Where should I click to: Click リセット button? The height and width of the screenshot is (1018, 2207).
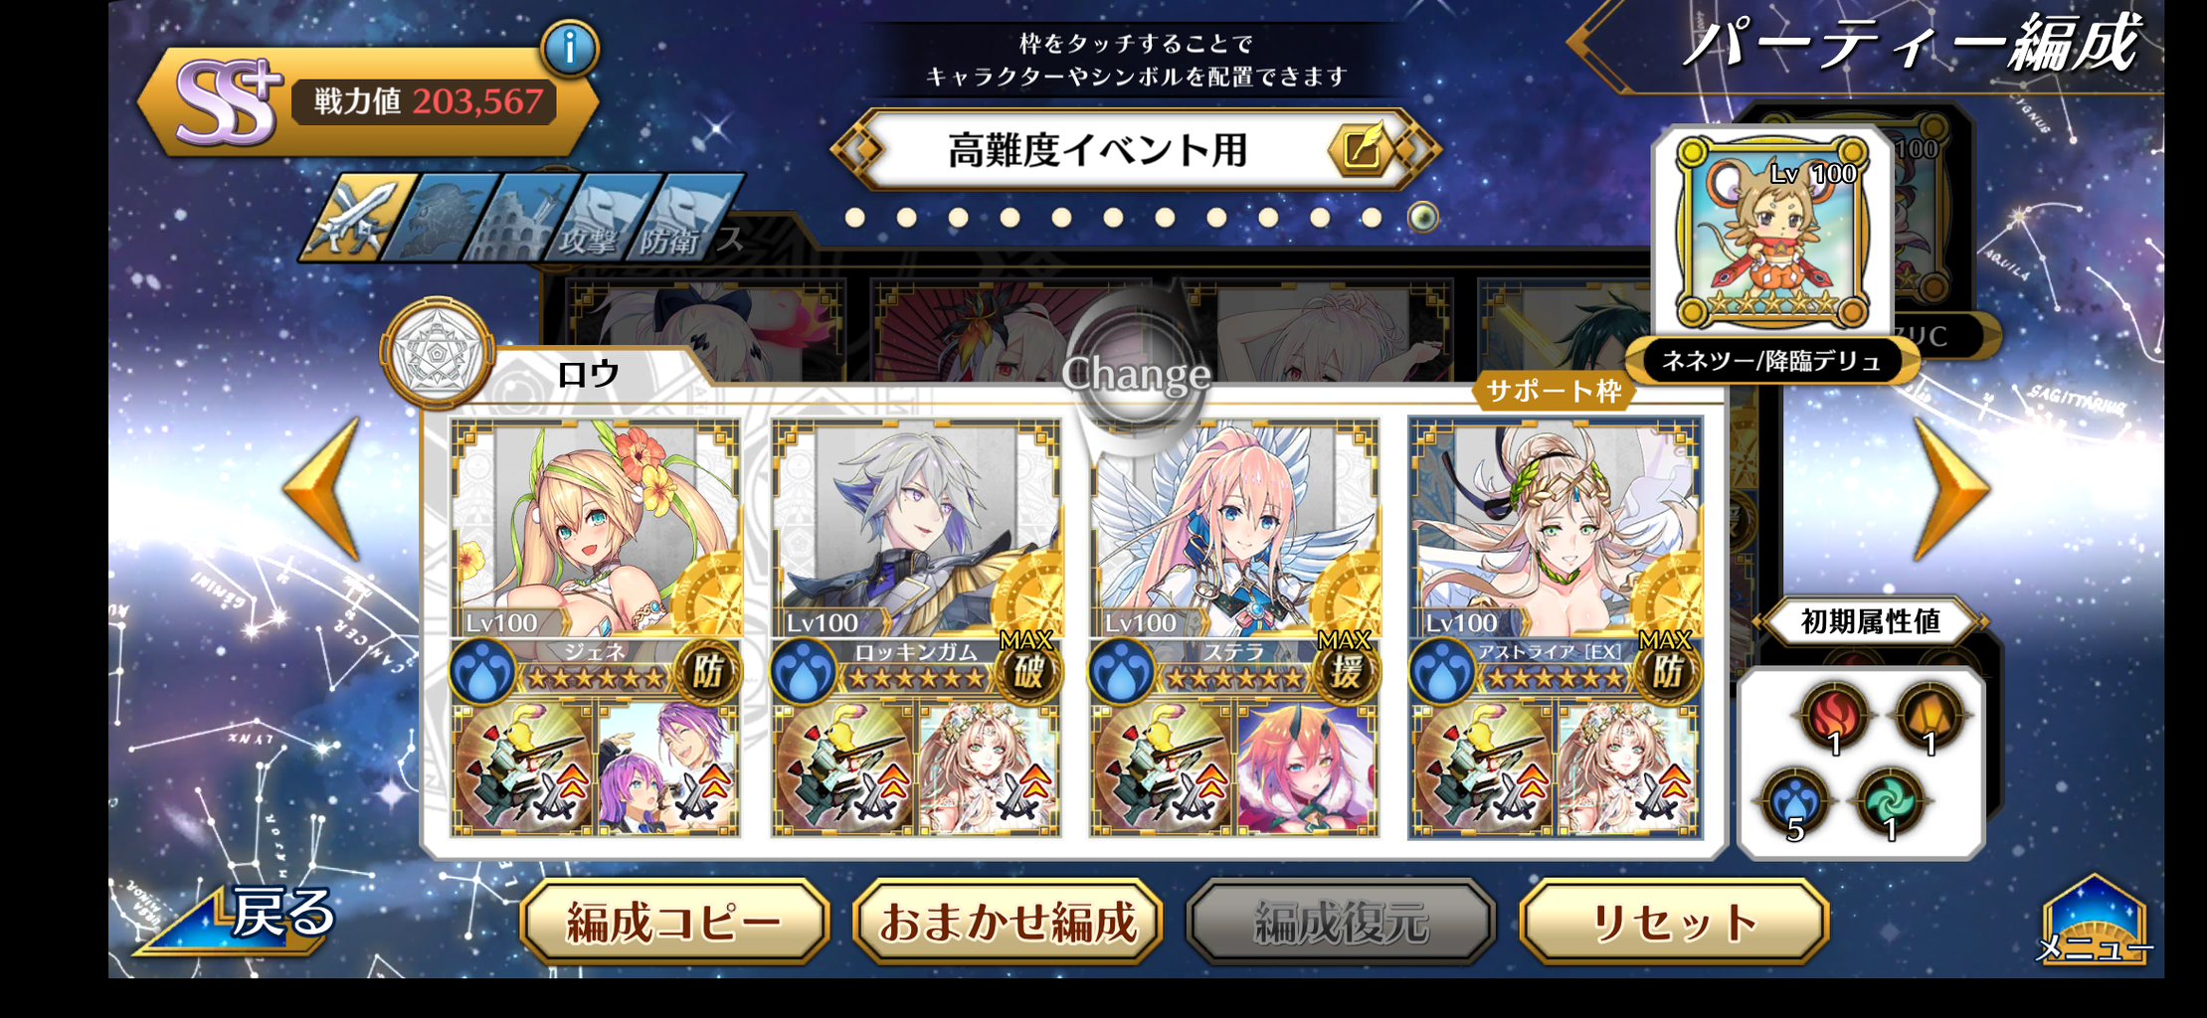(x=1674, y=922)
